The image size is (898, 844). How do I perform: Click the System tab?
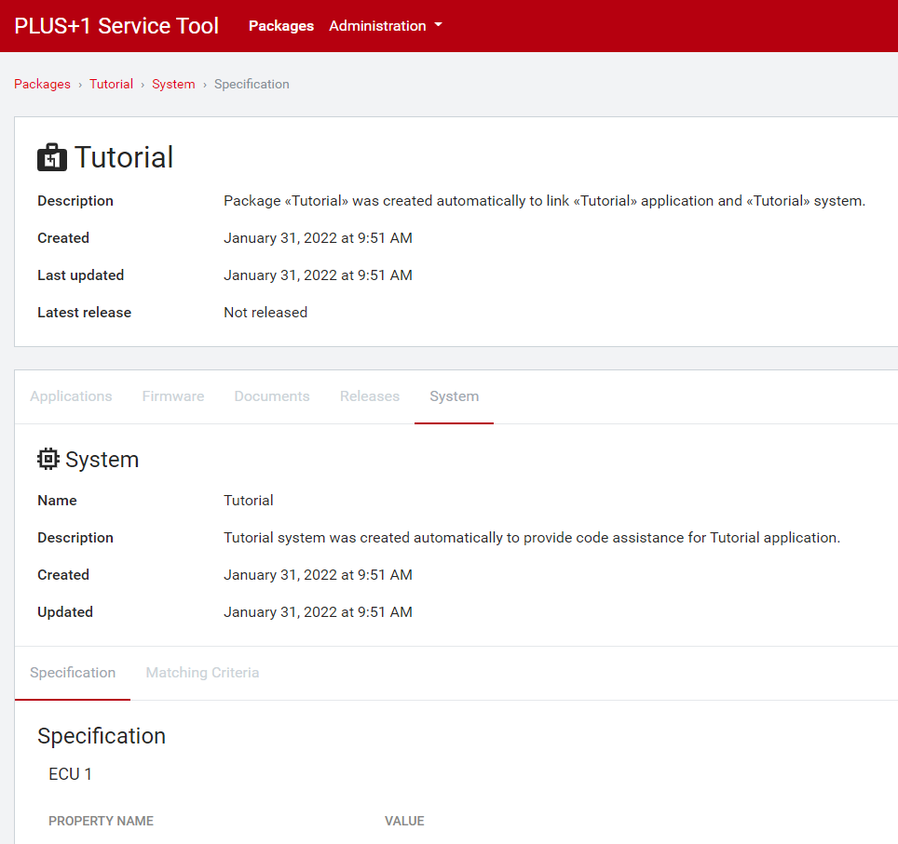454,395
